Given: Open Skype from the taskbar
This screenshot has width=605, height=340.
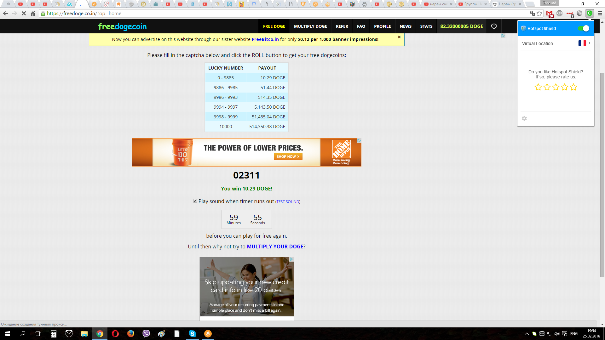Looking at the screenshot, I should (x=193, y=334).
